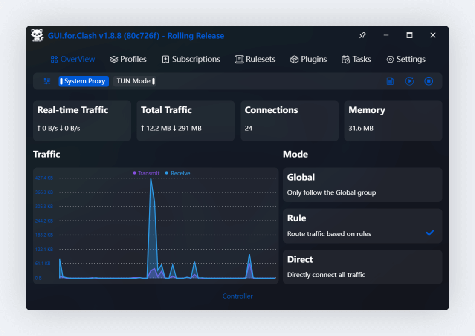Toggle the Receive series in chart legend

pyautogui.click(x=177, y=173)
